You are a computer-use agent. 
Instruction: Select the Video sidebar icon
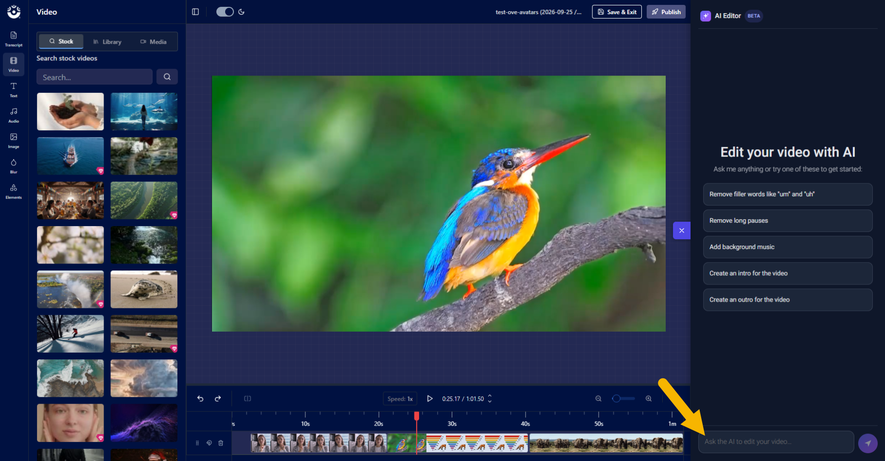tap(14, 64)
